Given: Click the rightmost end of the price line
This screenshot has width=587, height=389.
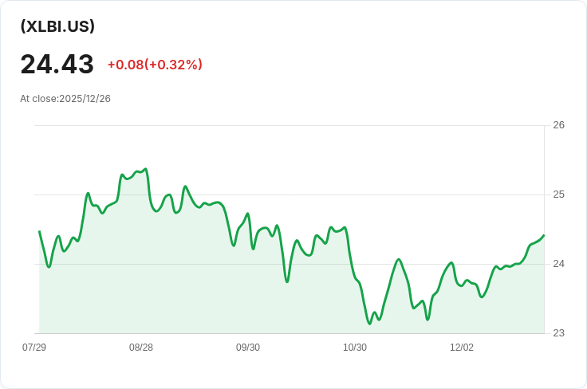Looking at the screenshot, I should point(543,235).
